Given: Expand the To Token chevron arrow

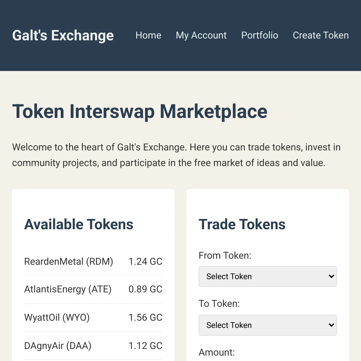Looking at the screenshot, I should tap(331, 325).
